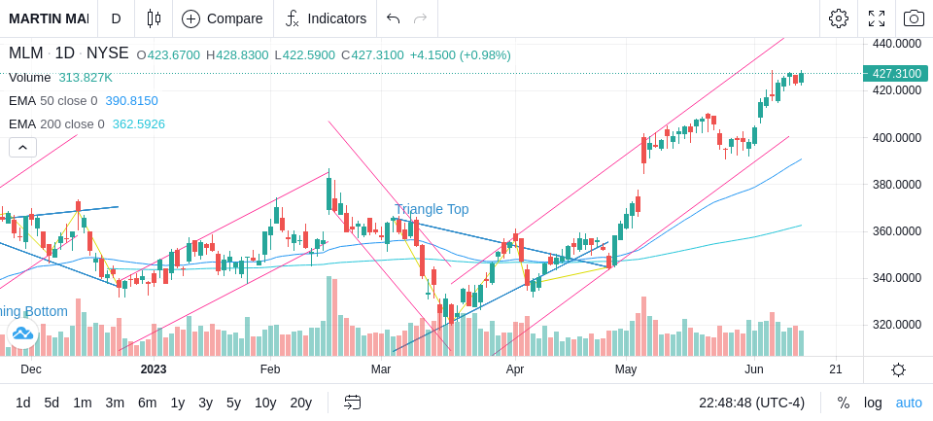The height and width of the screenshot is (421, 933).
Task: Undo the last chart action
Action: pyautogui.click(x=393, y=18)
